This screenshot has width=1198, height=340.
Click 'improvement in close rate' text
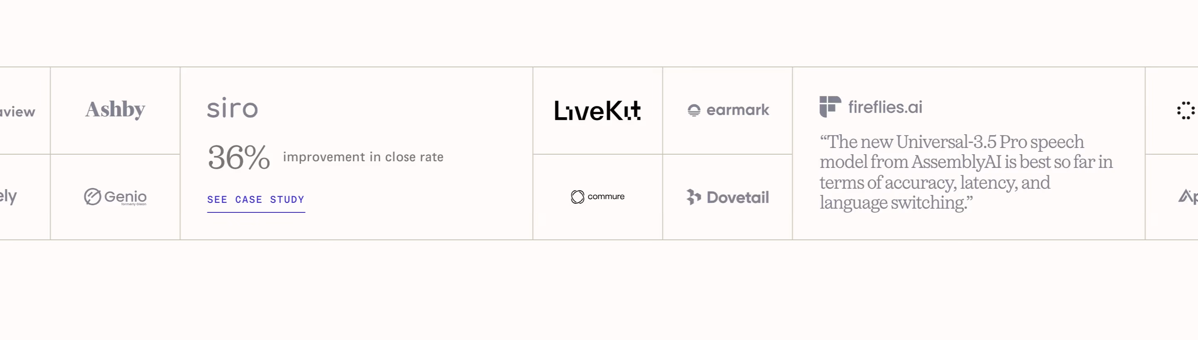pos(363,157)
